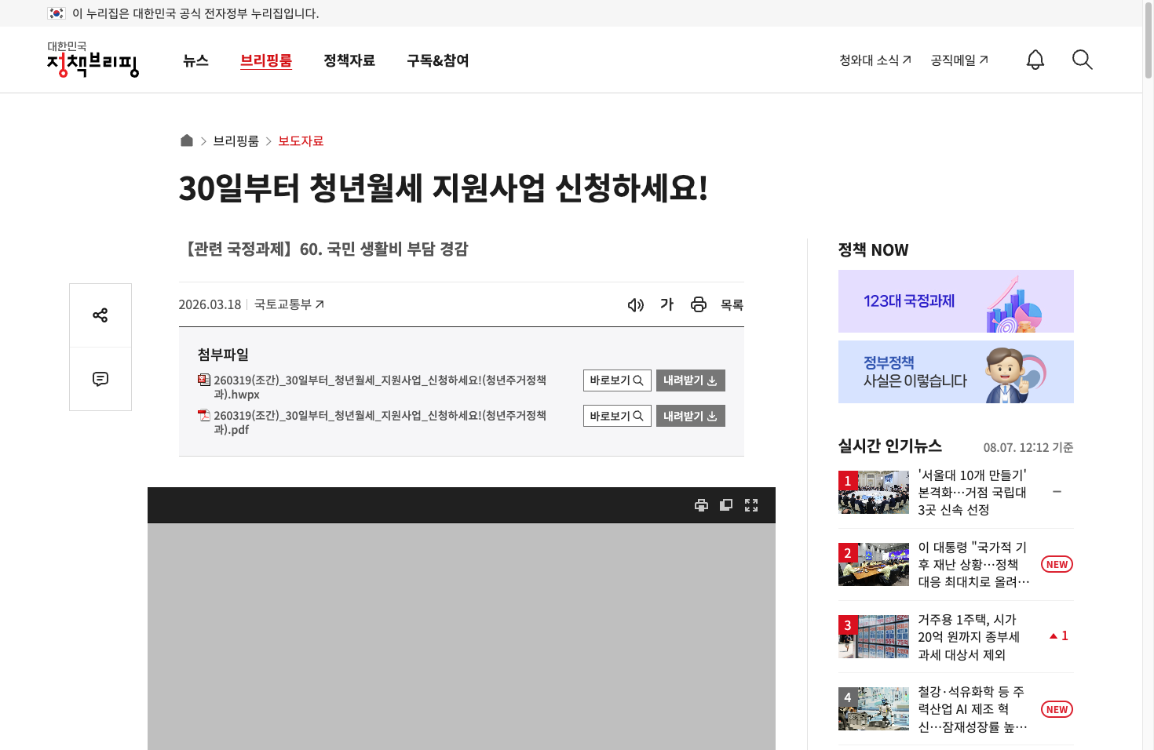The height and width of the screenshot is (750, 1154).
Task: Open the 정책자료 menu
Action: 349,60
